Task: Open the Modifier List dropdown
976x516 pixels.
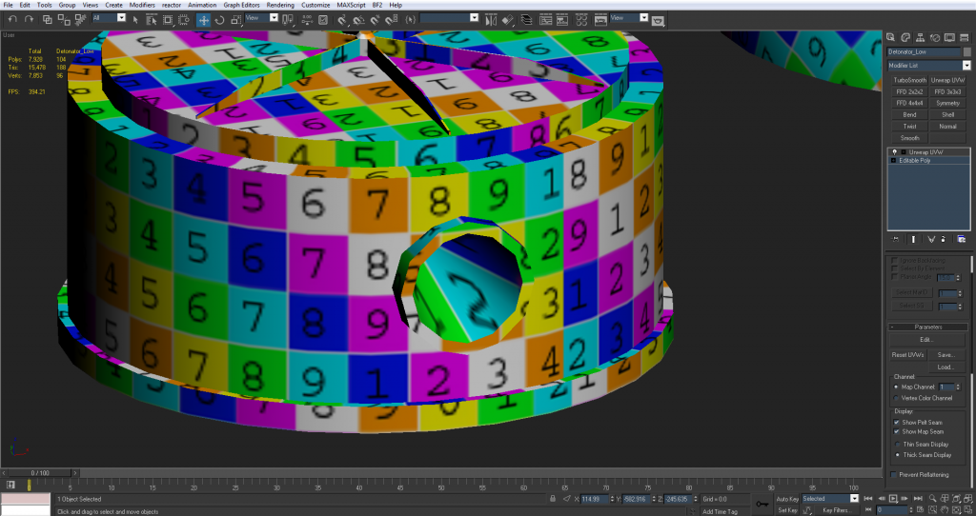Action: click(x=966, y=66)
